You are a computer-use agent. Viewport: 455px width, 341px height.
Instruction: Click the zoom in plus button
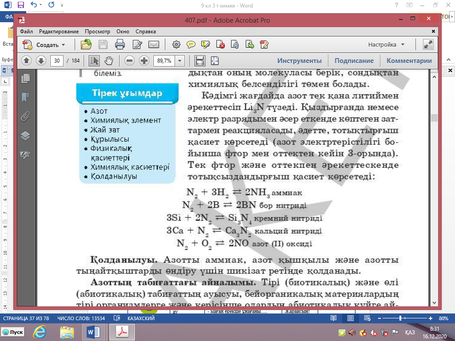(x=144, y=61)
